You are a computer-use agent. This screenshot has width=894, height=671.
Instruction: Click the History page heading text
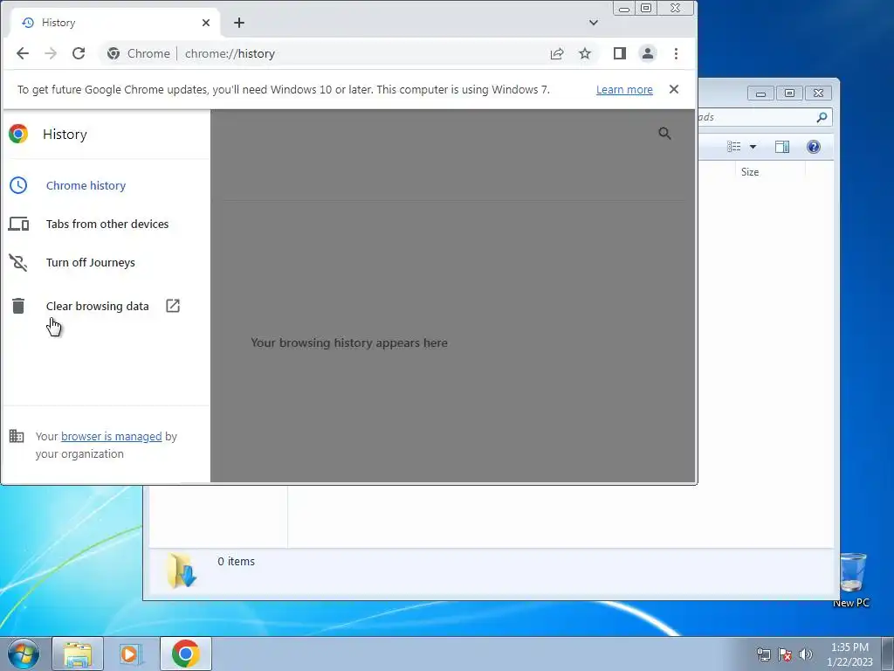pyautogui.click(x=65, y=134)
